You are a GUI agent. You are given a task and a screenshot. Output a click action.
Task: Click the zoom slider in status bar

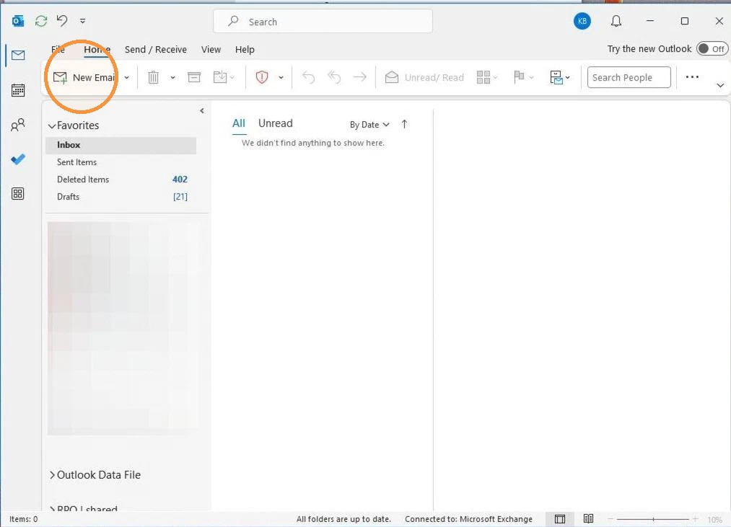pos(652,519)
